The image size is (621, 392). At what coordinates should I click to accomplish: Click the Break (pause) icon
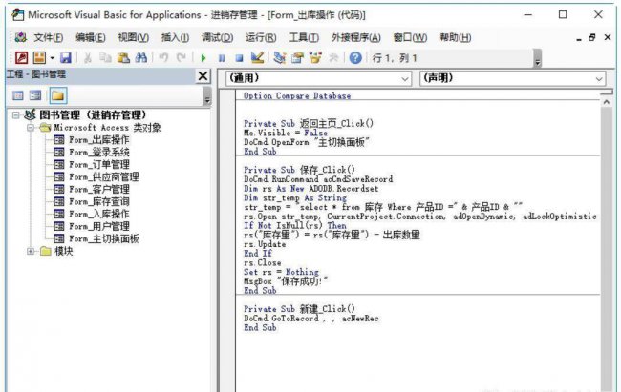(x=222, y=58)
